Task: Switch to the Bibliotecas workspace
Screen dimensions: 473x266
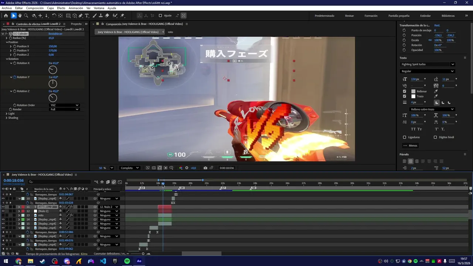Action: tap(448, 16)
